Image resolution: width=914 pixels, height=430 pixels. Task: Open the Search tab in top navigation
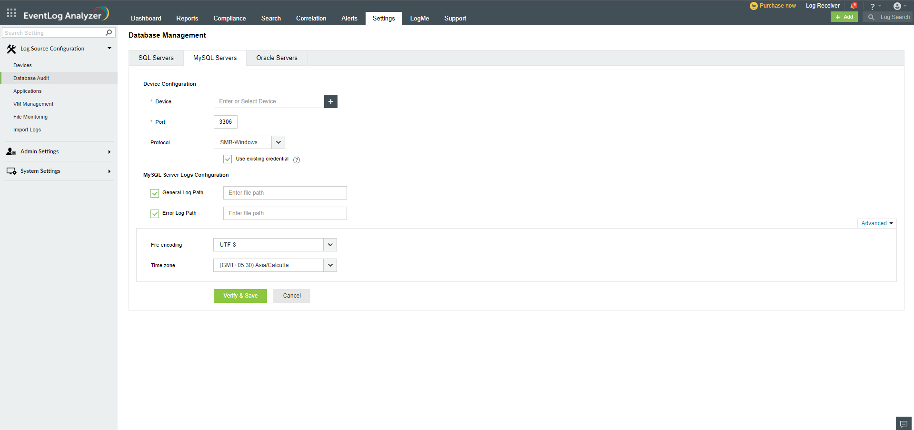click(271, 19)
